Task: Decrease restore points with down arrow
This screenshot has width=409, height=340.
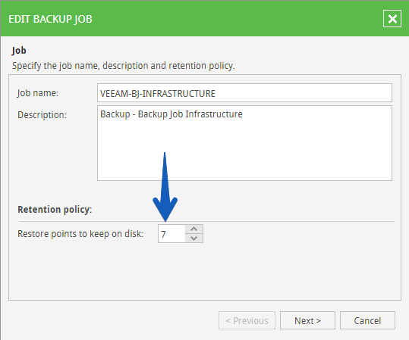Action: pos(193,239)
